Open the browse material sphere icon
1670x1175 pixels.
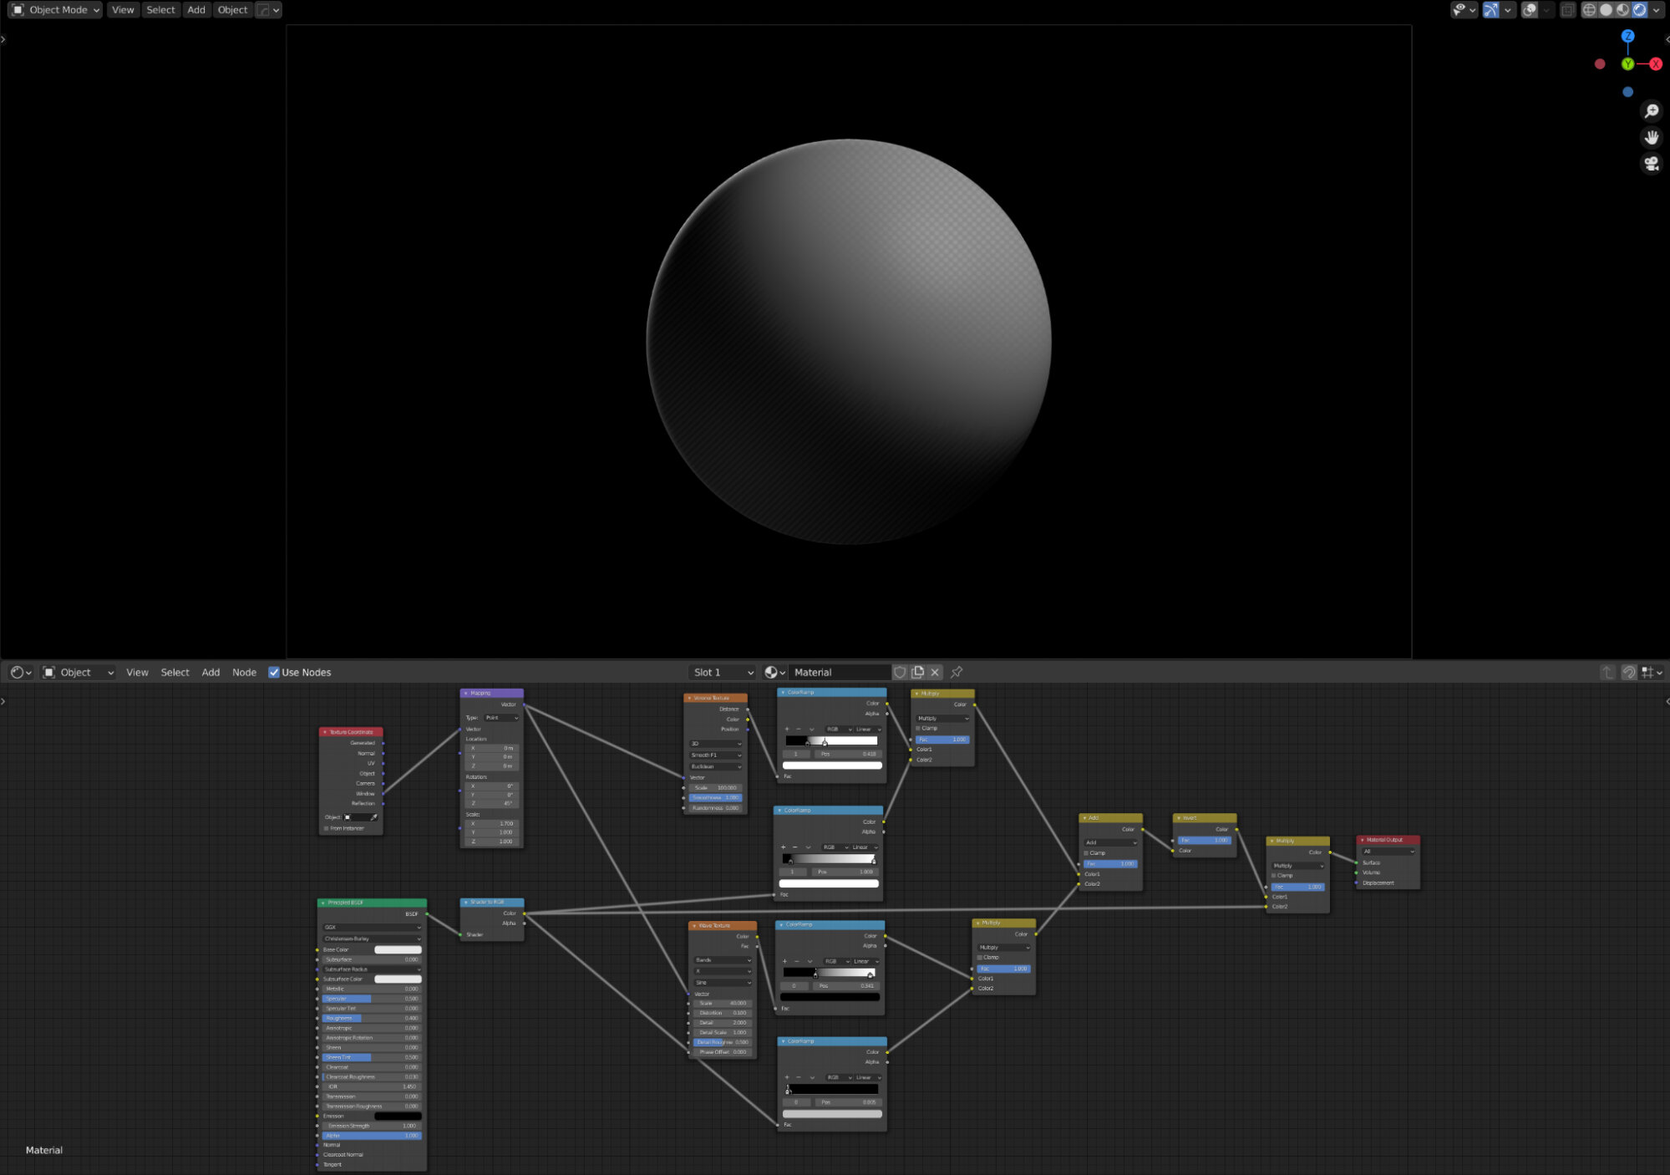point(772,672)
